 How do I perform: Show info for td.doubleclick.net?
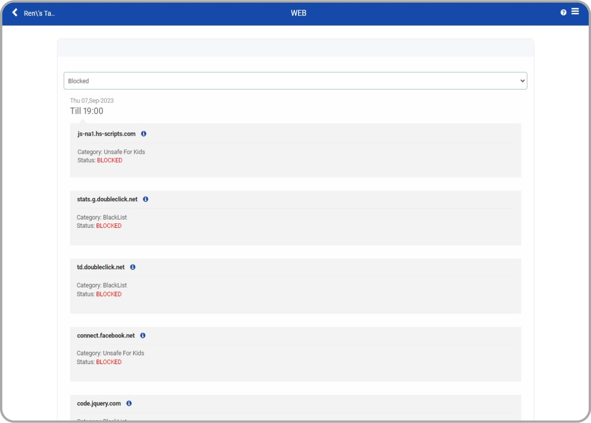point(133,267)
